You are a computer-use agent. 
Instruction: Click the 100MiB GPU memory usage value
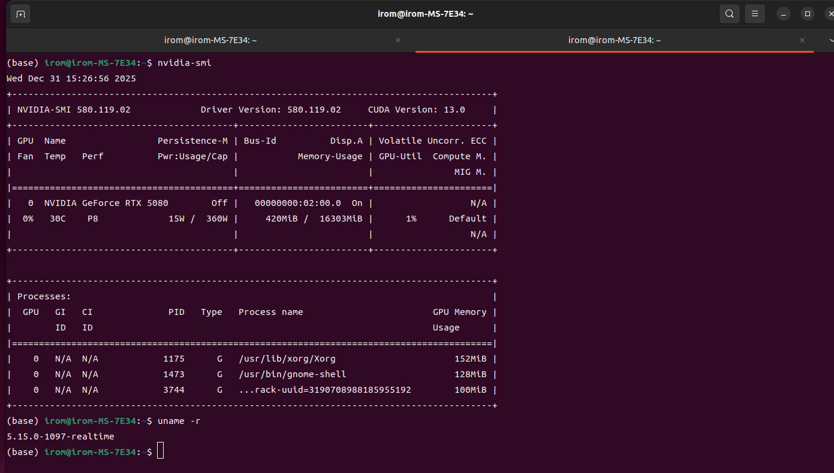[x=471, y=390]
